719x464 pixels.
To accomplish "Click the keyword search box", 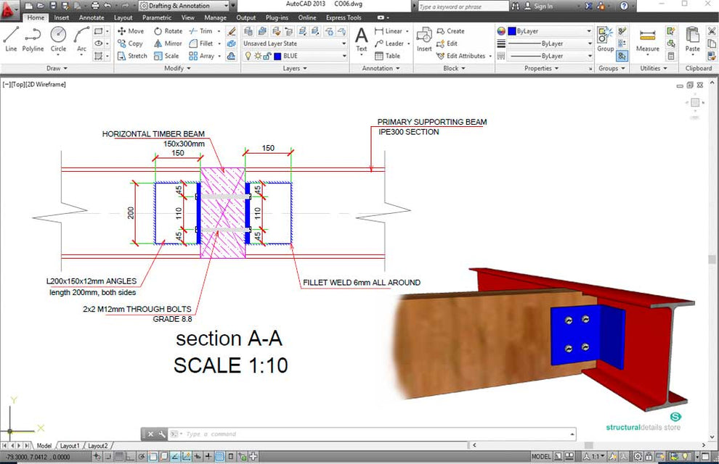I will tap(463, 7).
